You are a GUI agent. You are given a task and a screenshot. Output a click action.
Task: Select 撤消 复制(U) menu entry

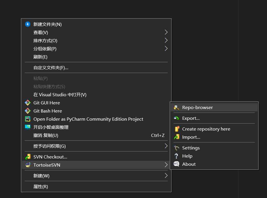46,135
